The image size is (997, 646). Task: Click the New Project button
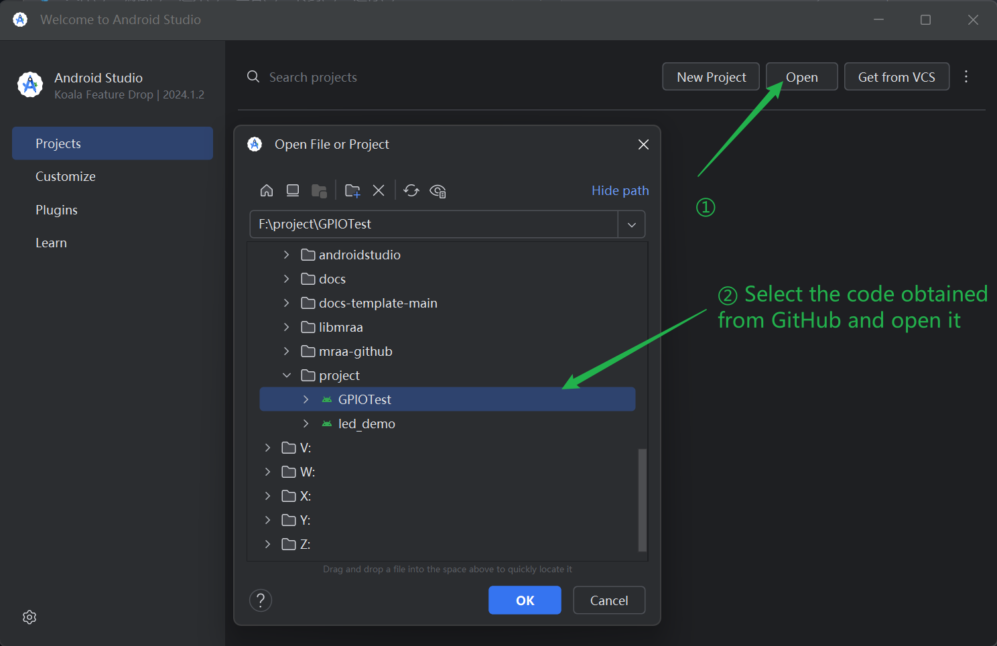click(x=711, y=76)
